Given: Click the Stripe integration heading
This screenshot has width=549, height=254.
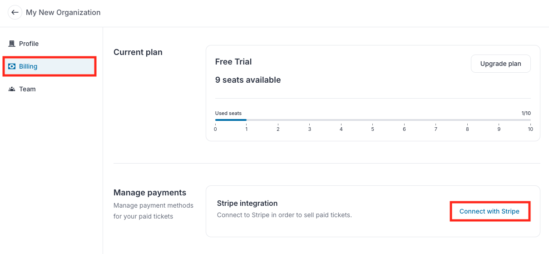Looking at the screenshot, I should pyautogui.click(x=247, y=203).
